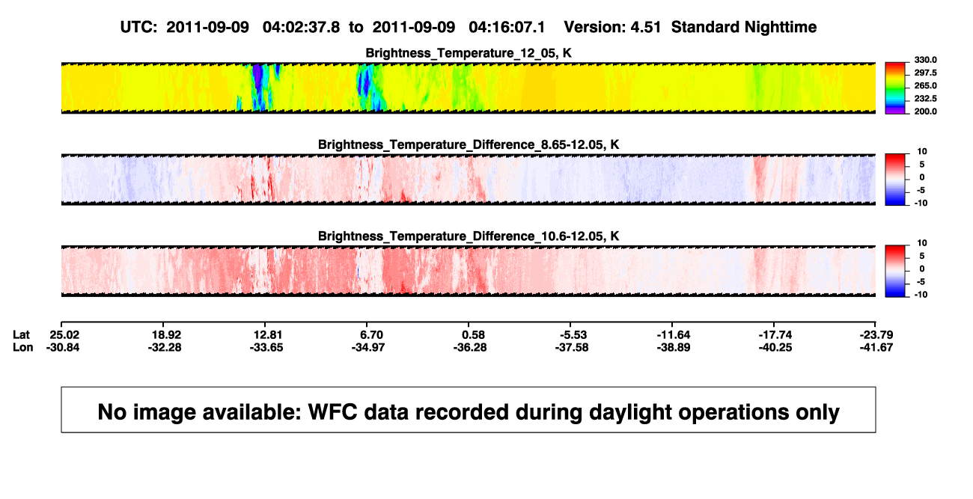
Task: Click the red-blue colorbar of the 10.6-12.05 plot
Action: [x=896, y=270]
